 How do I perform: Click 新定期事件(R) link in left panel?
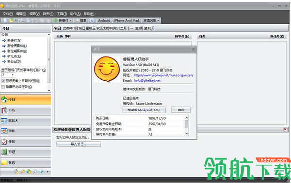17,51
